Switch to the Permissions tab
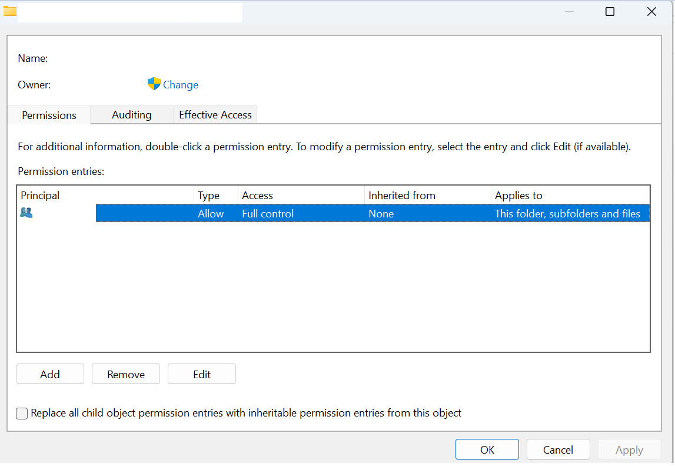The height and width of the screenshot is (466, 675). click(49, 115)
